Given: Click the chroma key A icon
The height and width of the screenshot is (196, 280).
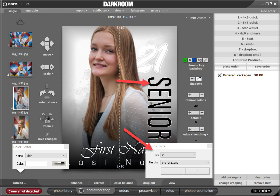Looking at the screenshot, I should [x=190, y=60].
